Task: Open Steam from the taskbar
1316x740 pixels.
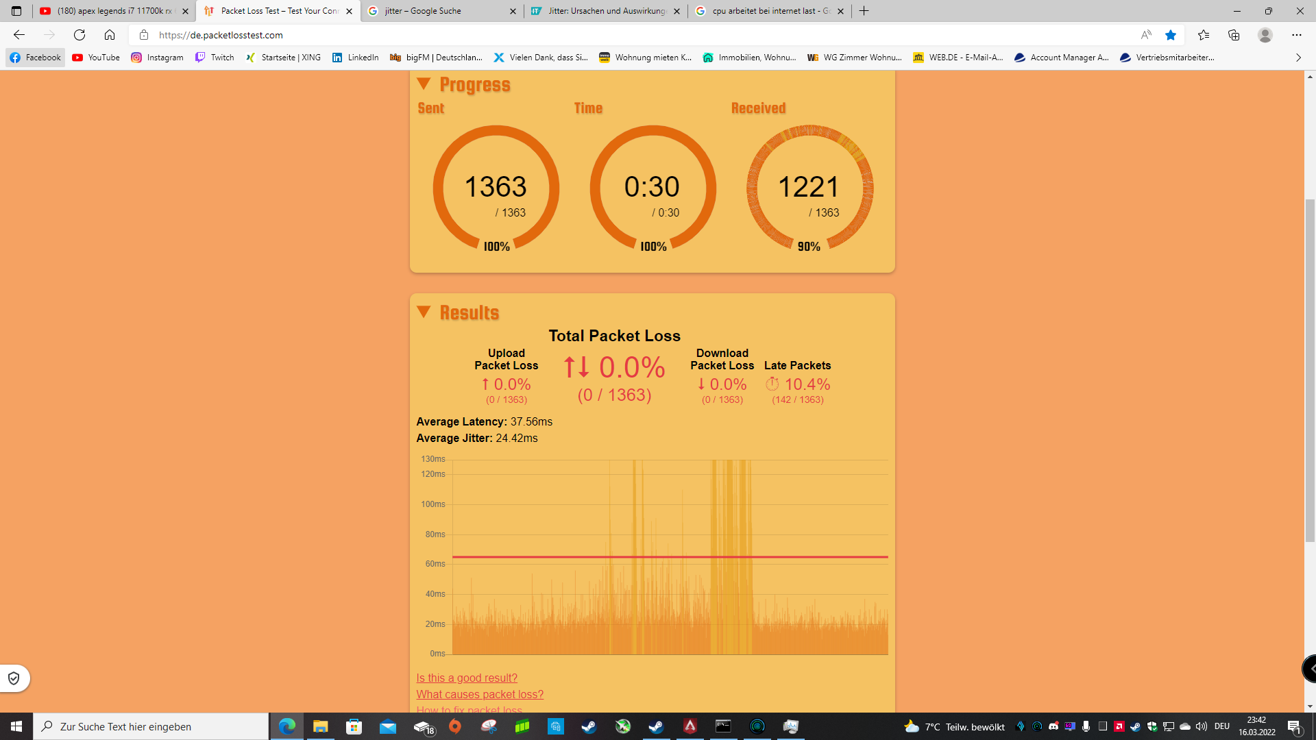Action: coord(589,726)
